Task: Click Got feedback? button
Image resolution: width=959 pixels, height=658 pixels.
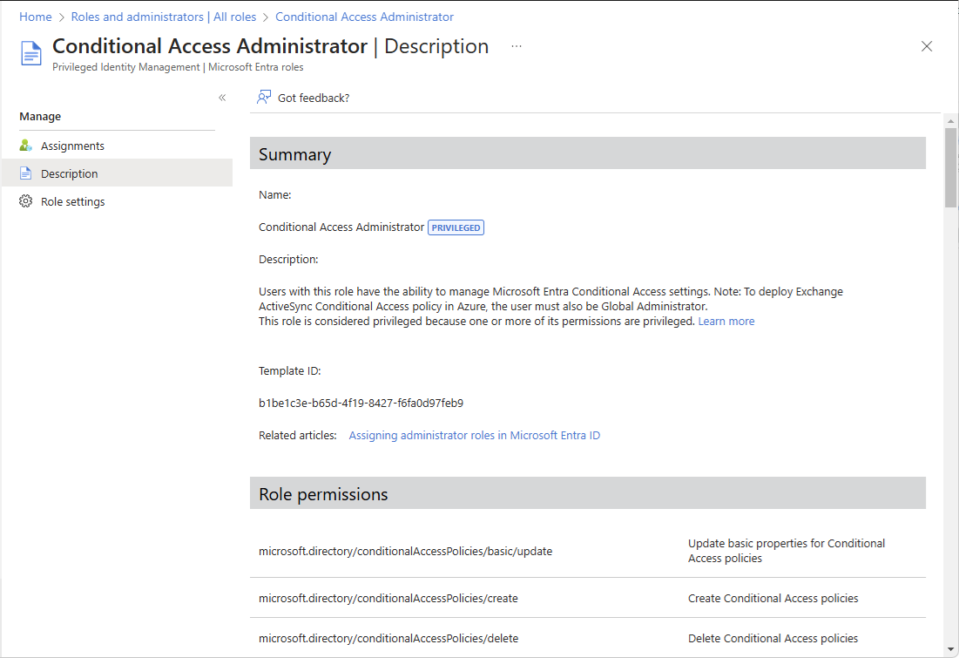Action: (313, 98)
